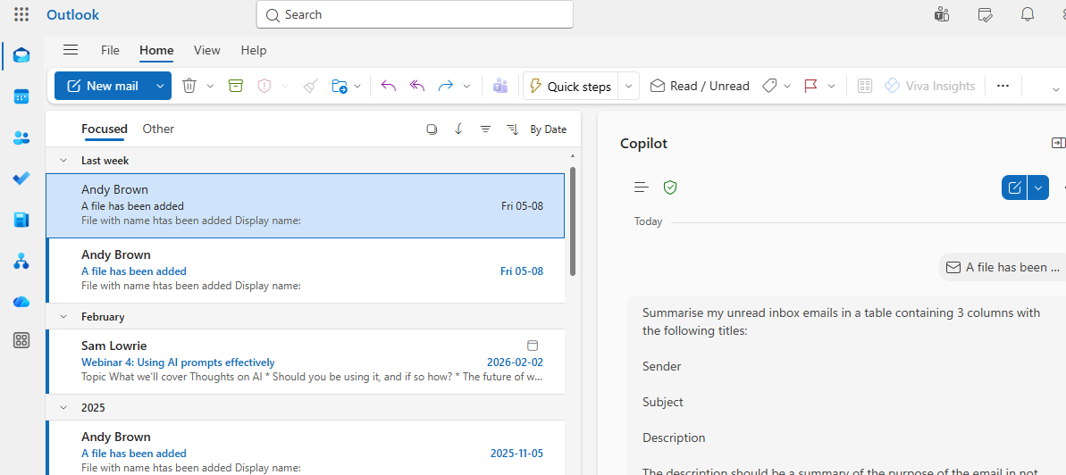Image resolution: width=1066 pixels, height=475 pixels.
Task: Click the Teams icon in header
Action: pos(942,14)
